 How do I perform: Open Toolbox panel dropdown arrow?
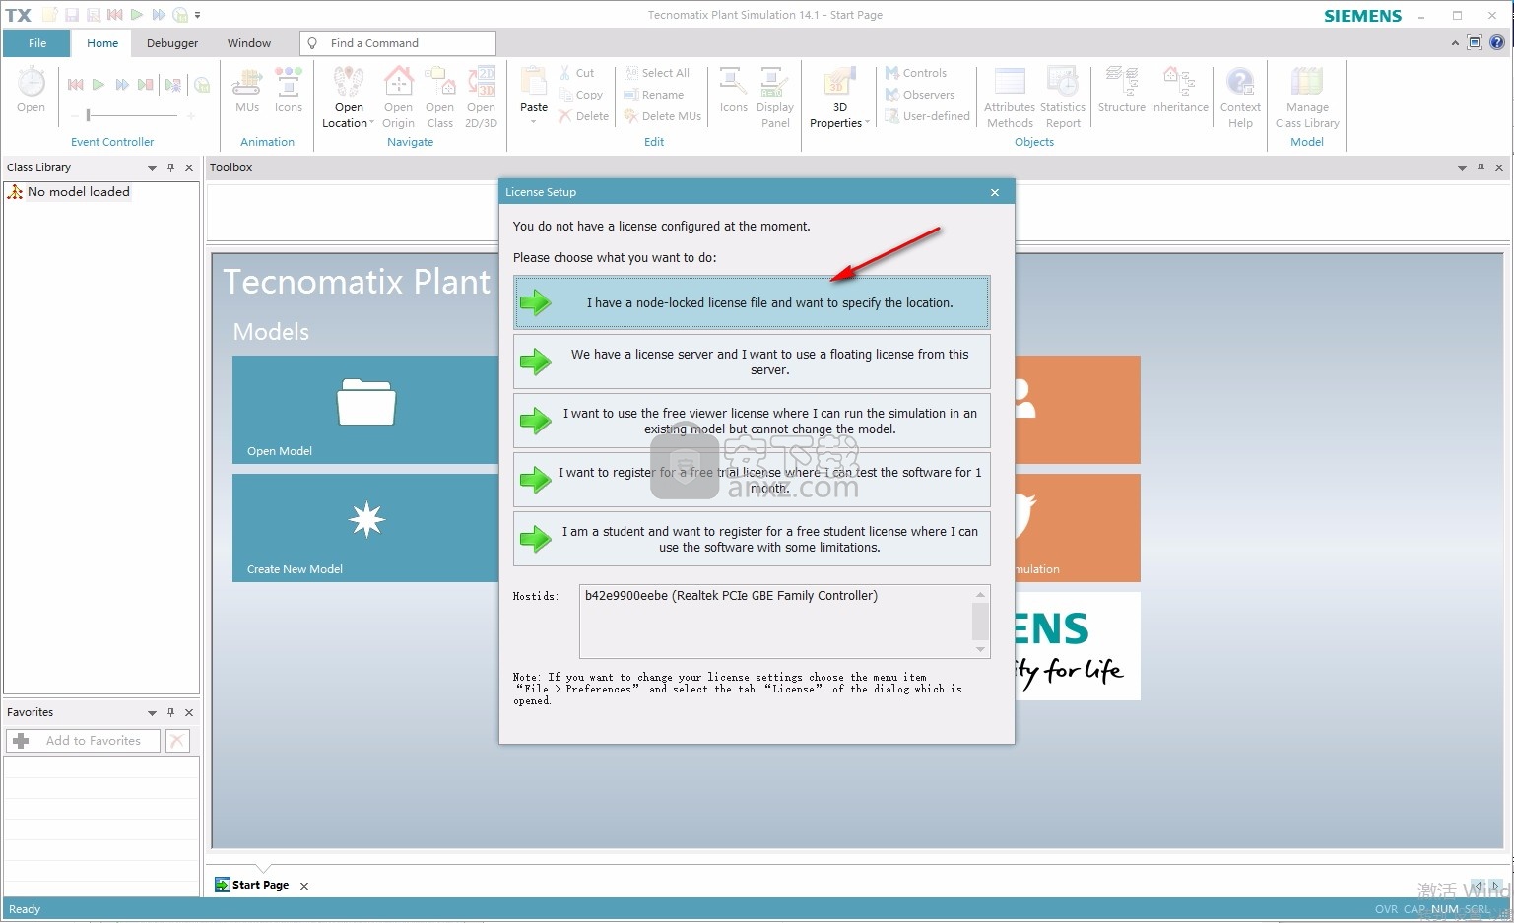pyautogui.click(x=1462, y=168)
